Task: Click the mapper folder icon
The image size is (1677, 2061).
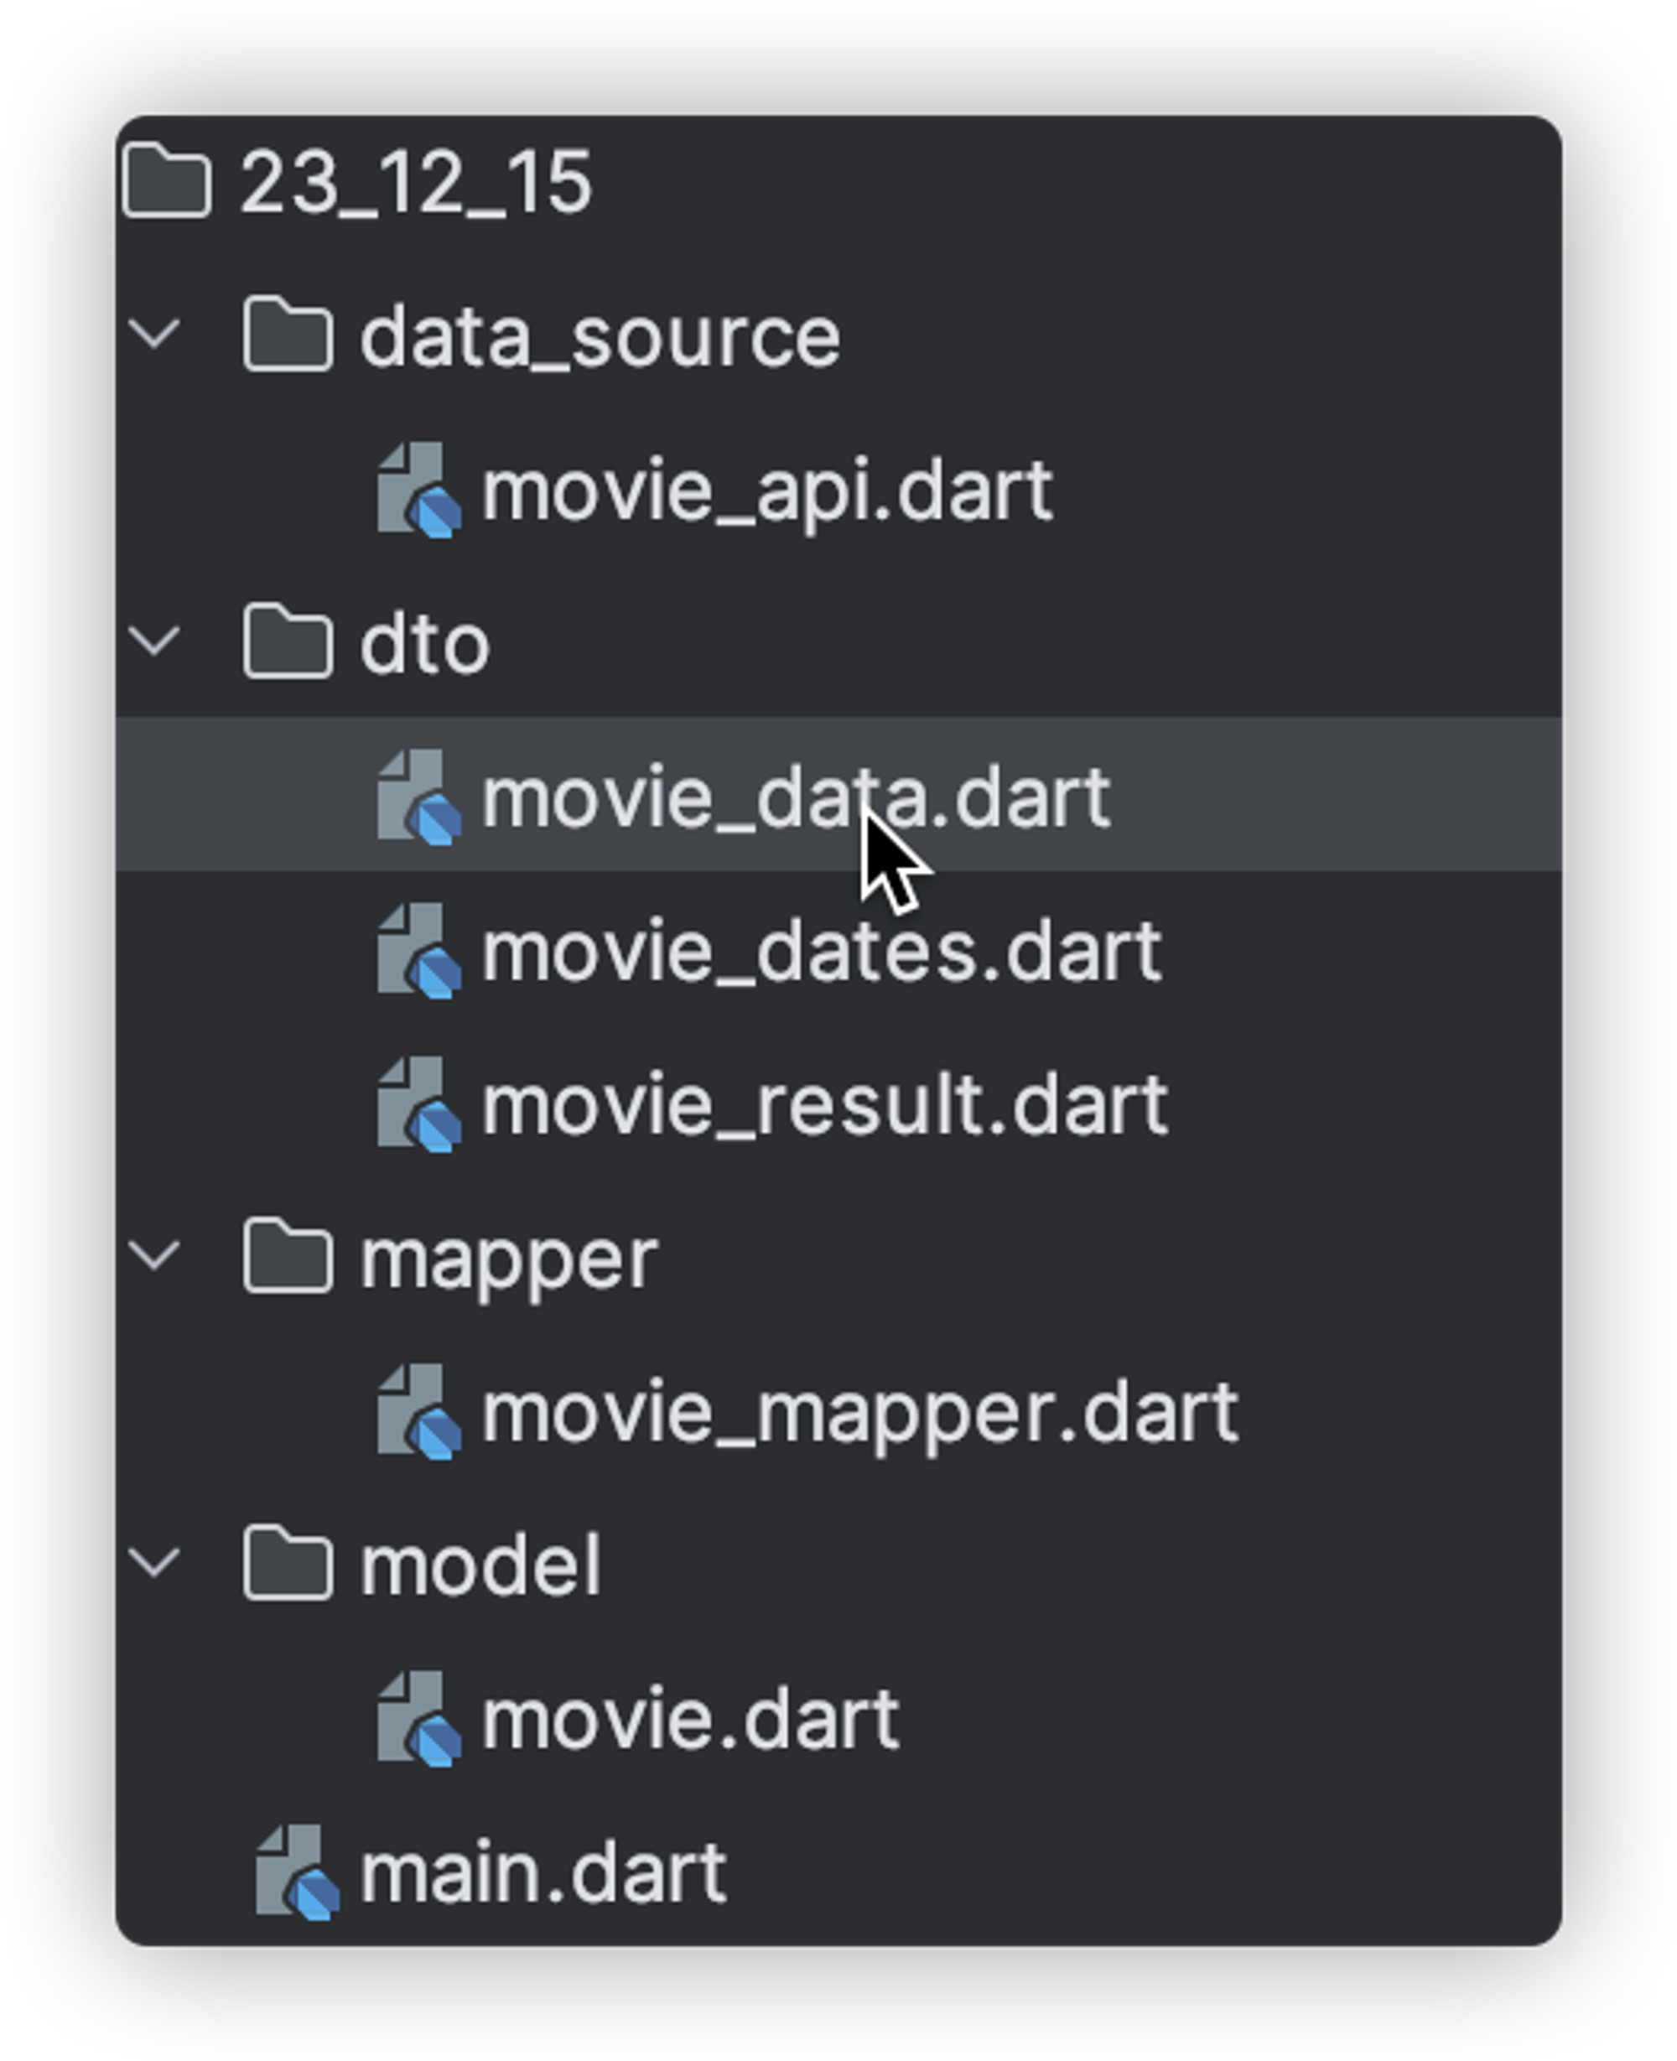Action: (x=288, y=1255)
